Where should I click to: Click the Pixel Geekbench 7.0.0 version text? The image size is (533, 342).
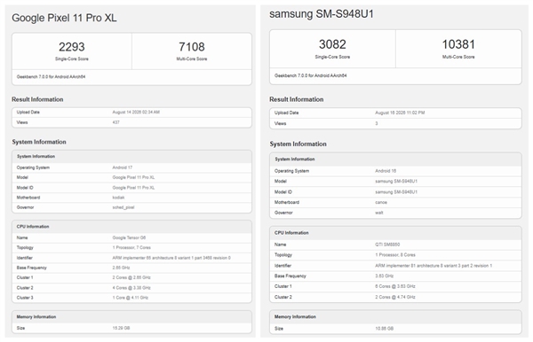[x=51, y=77]
